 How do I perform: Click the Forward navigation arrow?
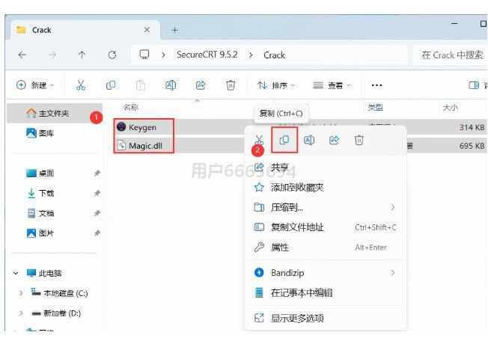point(52,55)
